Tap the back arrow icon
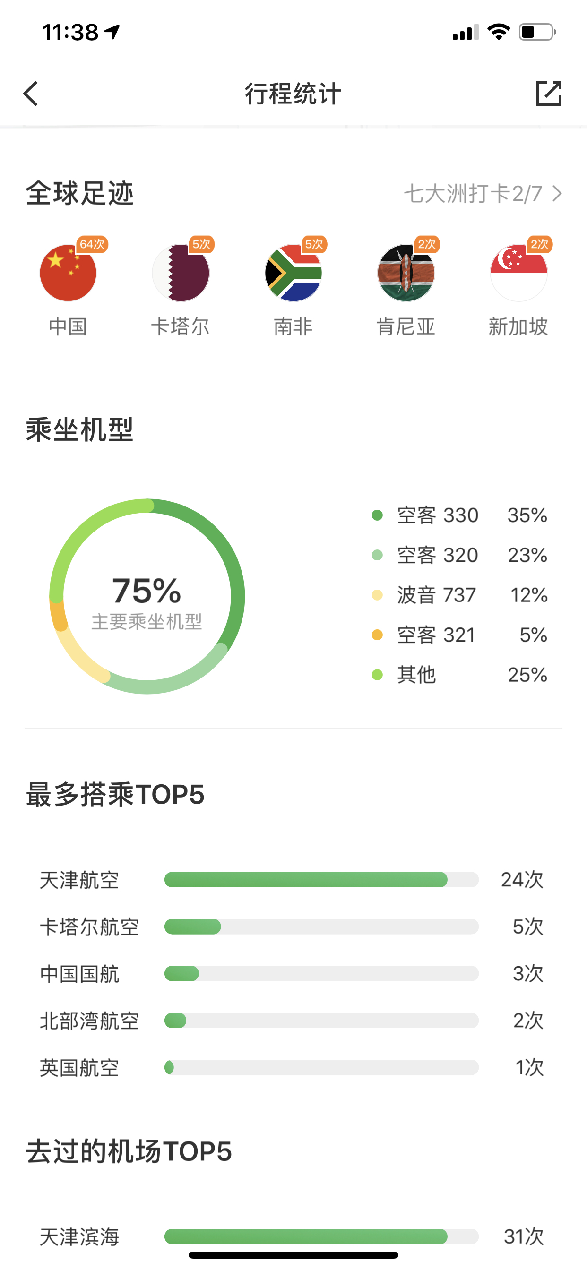Image resolution: width=587 pixels, height=1270 pixels. tap(31, 94)
